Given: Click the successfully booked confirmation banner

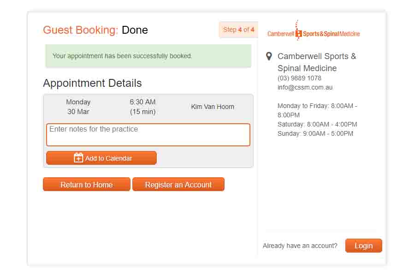Looking at the screenshot, I should [x=148, y=56].
